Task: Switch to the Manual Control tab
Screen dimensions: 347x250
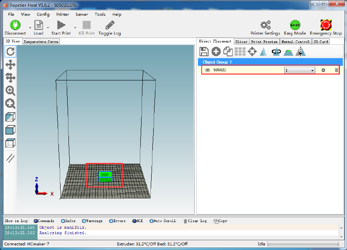Action: [x=296, y=42]
